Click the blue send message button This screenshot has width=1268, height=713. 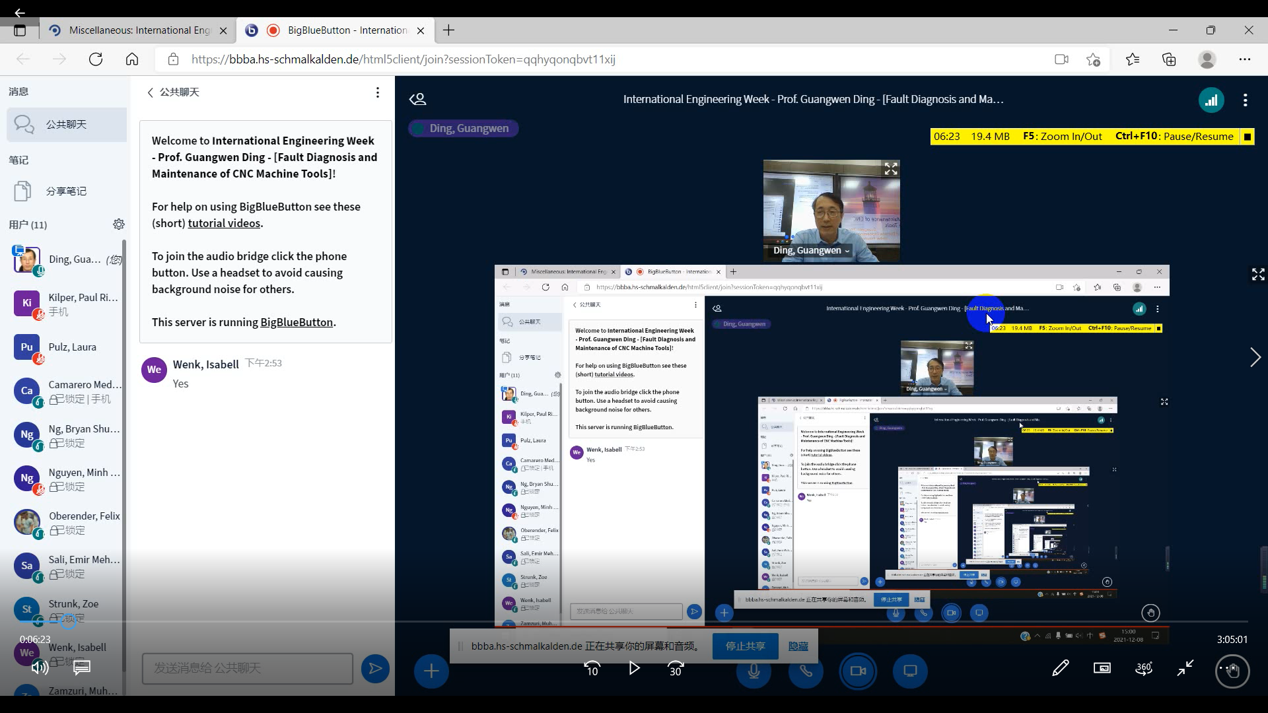(375, 669)
